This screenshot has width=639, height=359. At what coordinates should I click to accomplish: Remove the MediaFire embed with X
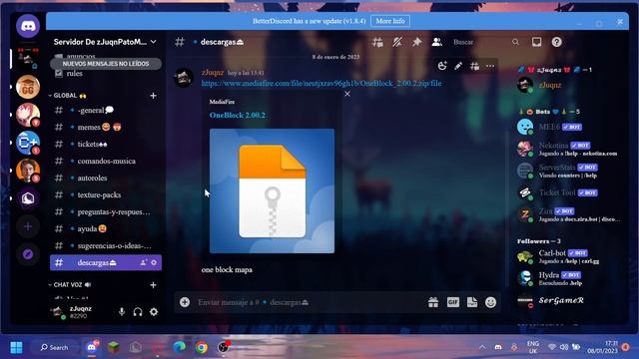(347, 94)
